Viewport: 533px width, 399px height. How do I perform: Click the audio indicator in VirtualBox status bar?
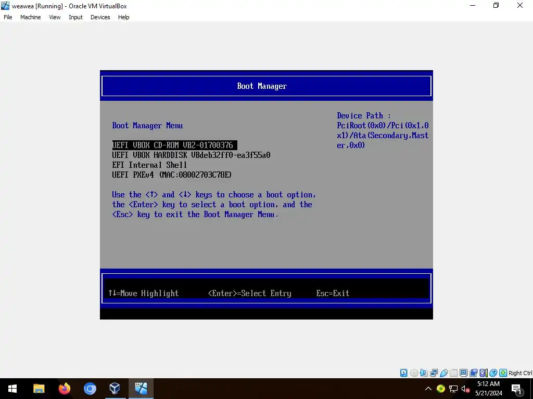tap(424, 373)
